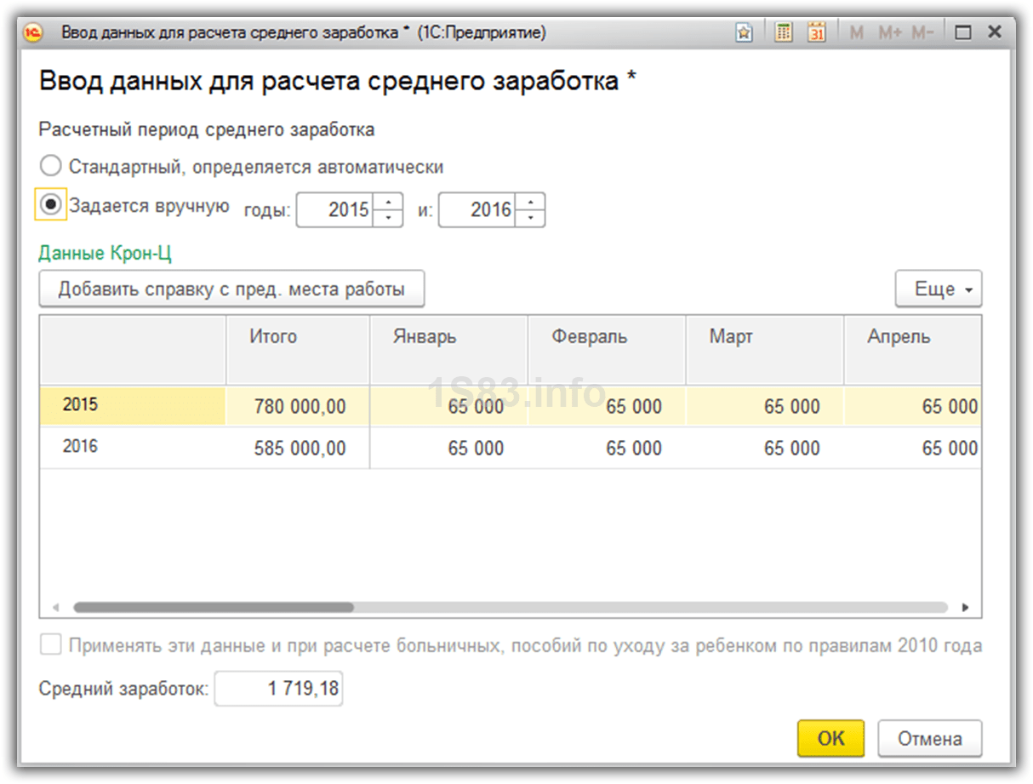
Task: Click the 'Средний заработок' value field
Action: tap(278, 690)
